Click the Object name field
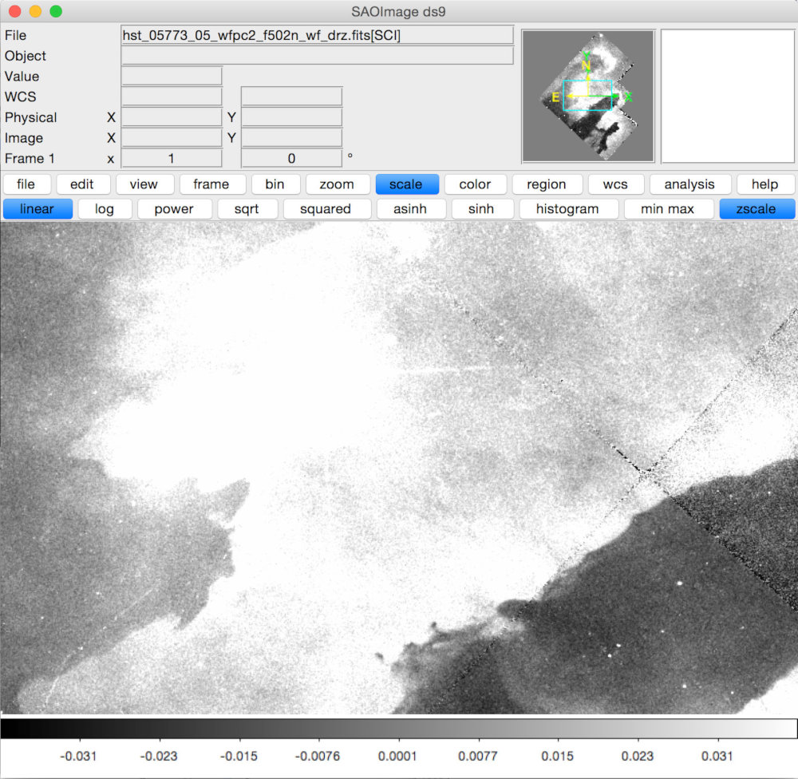798x779 pixels. click(x=317, y=56)
